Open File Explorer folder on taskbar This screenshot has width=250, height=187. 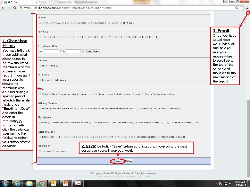click(x=30, y=183)
